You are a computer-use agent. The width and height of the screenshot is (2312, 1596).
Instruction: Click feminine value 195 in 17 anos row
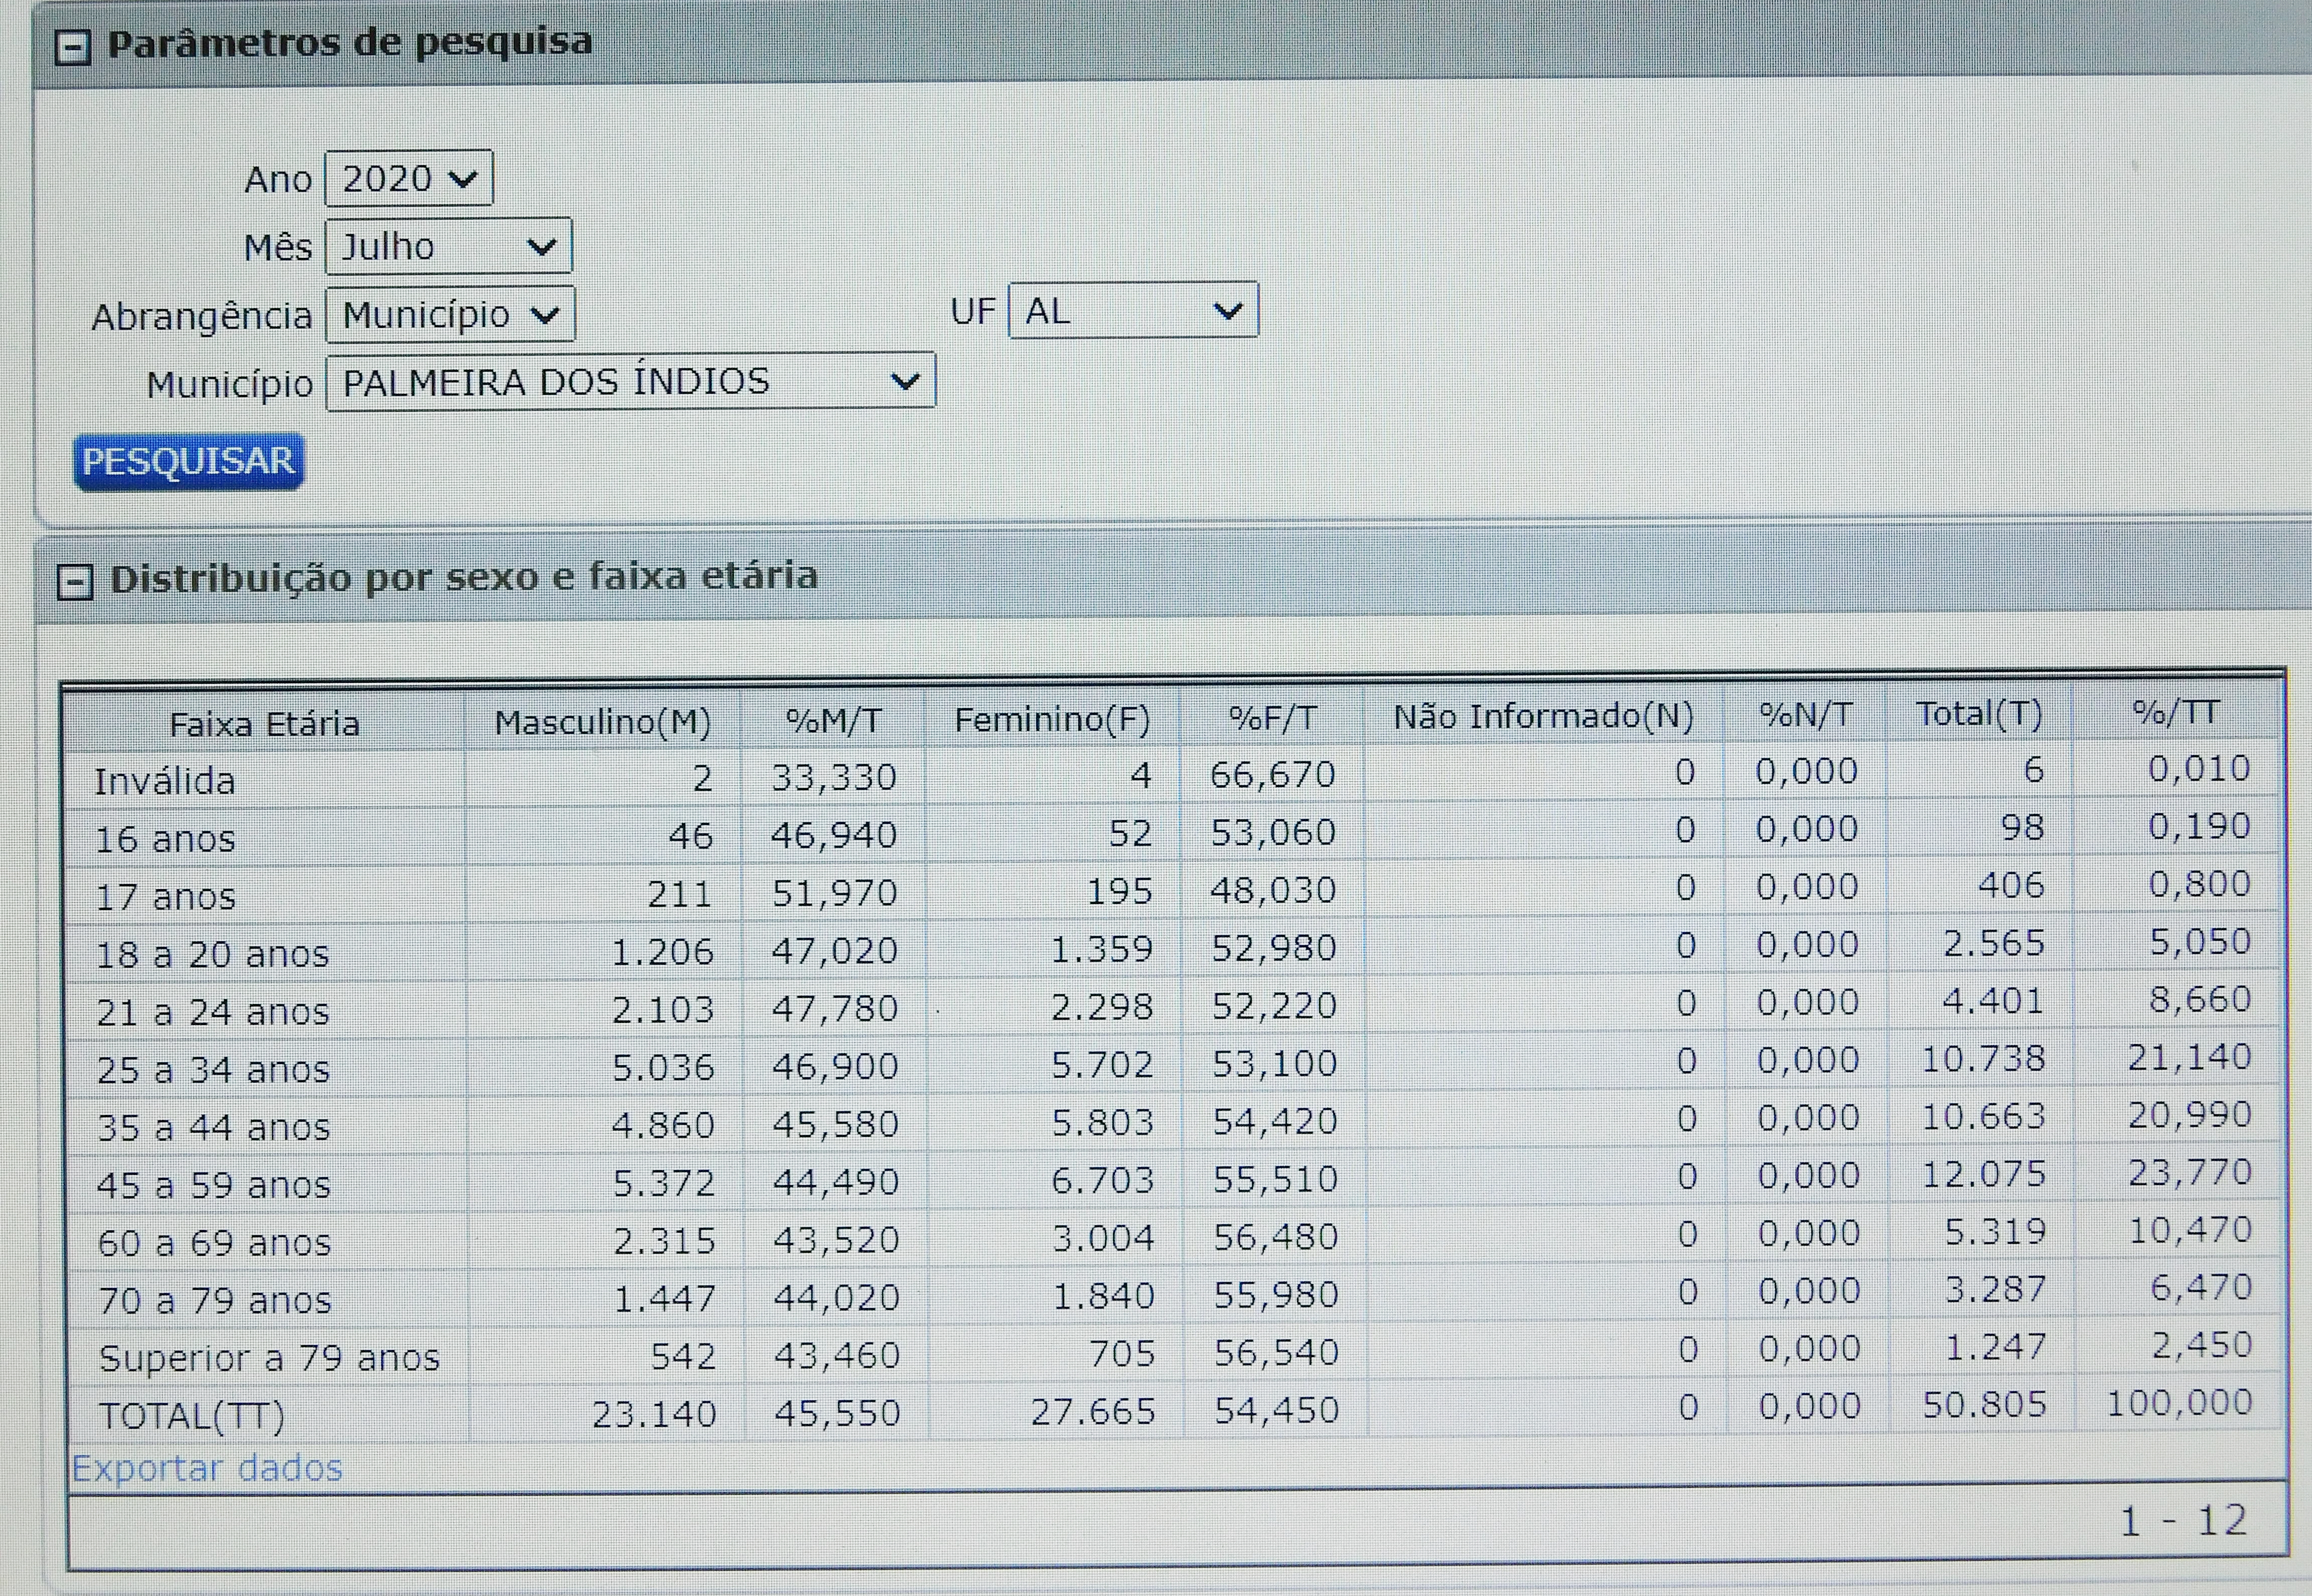[1120, 890]
